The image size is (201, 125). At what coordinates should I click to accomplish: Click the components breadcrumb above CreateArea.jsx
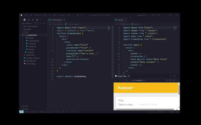point(58,24)
